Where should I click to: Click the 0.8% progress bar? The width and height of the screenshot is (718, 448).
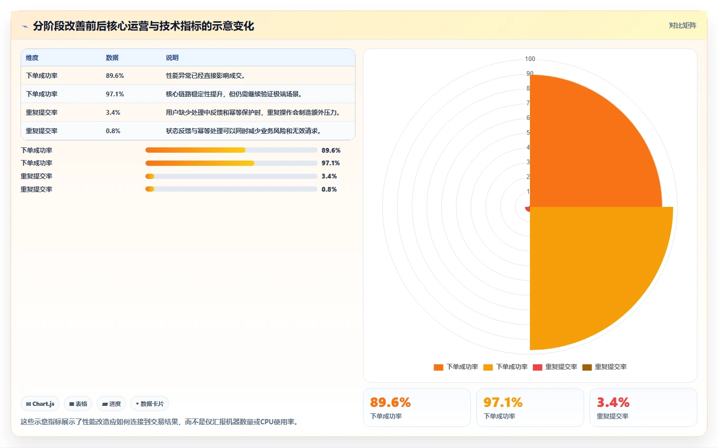pyautogui.click(x=231, y=190)
